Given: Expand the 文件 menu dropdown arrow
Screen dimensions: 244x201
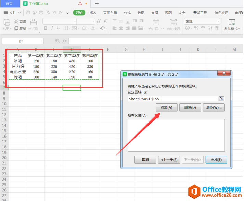Looking at the screenshot, I should (20, 13).
